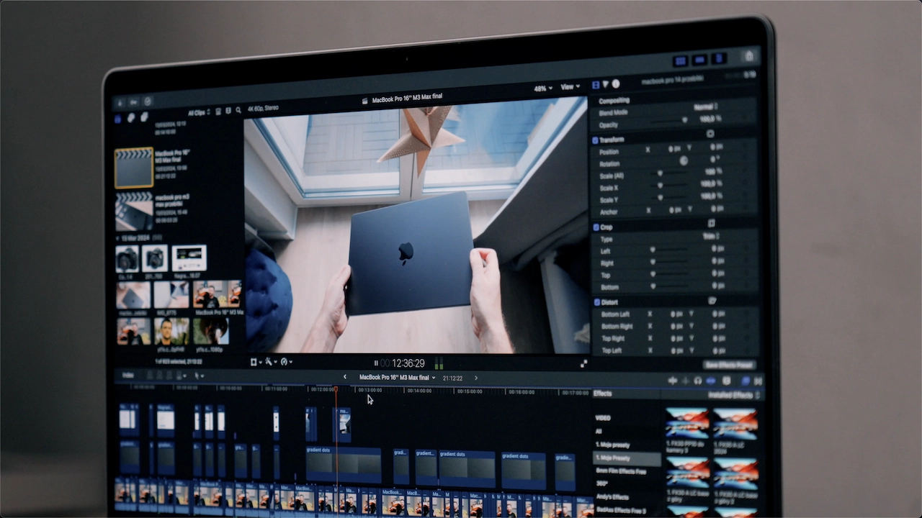The height and width of the screenshot is (518, 922).
Task: Click the Index button
Action: 128,375
